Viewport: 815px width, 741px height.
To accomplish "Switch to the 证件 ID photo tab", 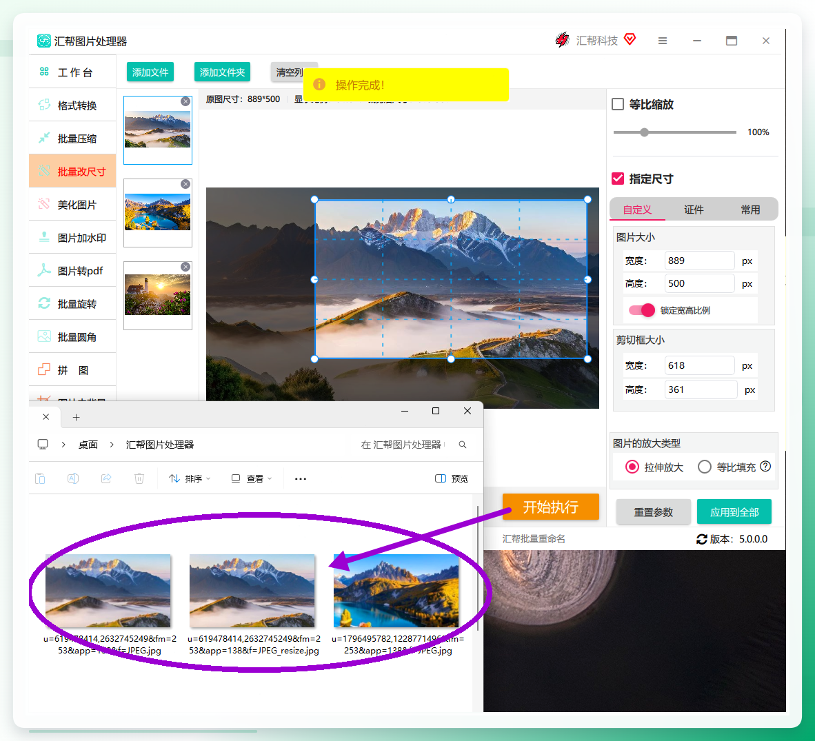I will (694, 210).
